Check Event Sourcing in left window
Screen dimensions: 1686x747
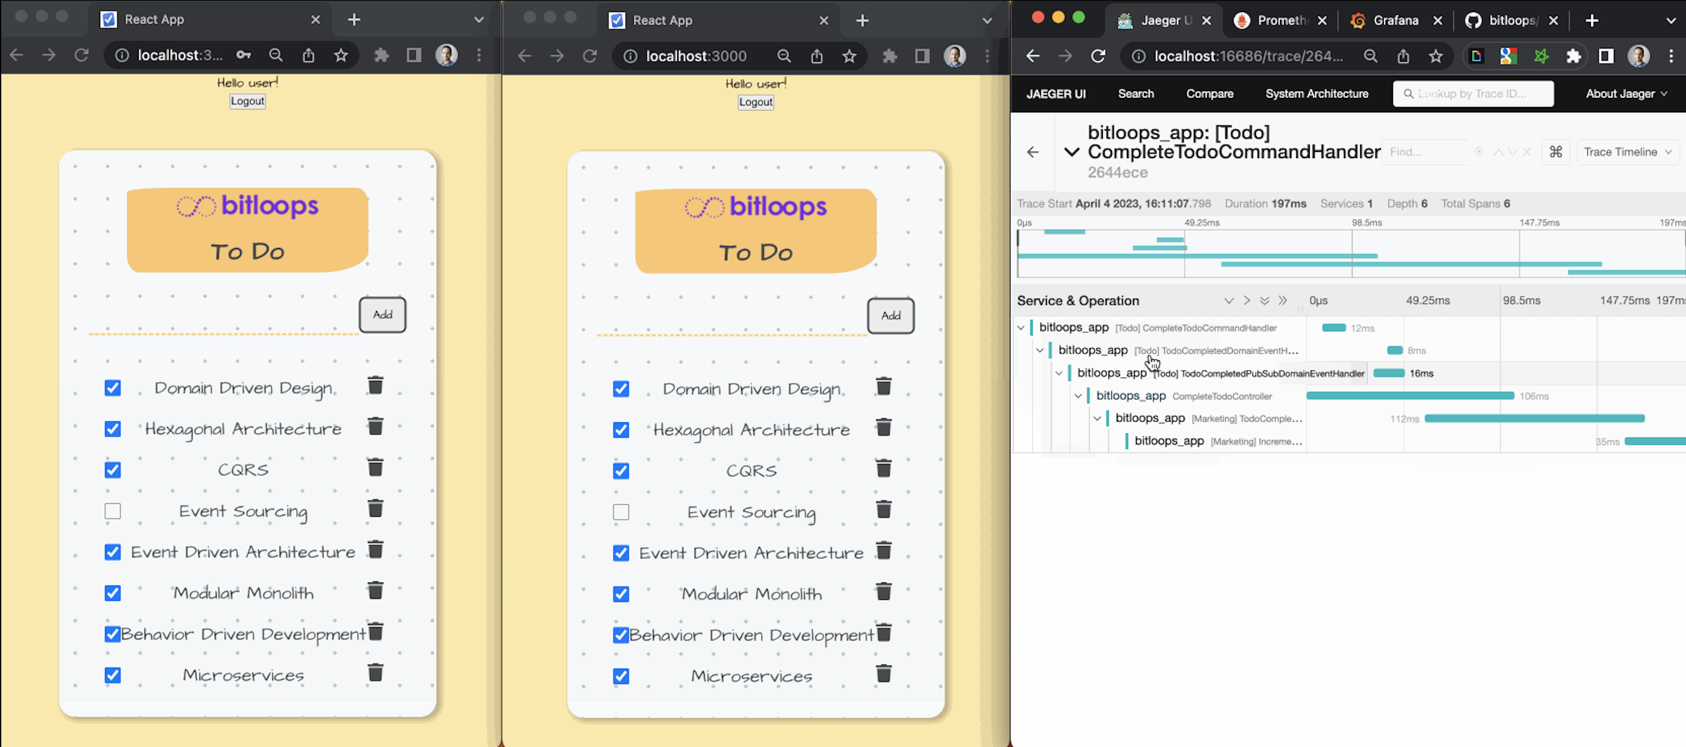pyautogui.click(x=112, y=510)
